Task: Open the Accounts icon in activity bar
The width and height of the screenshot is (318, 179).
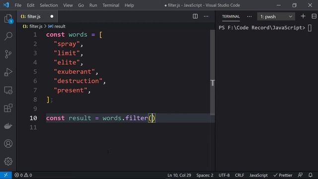Action: tap(8, 144)
